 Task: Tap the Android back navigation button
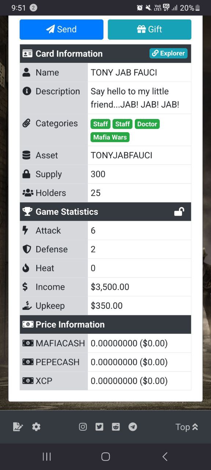click(165, 456)
